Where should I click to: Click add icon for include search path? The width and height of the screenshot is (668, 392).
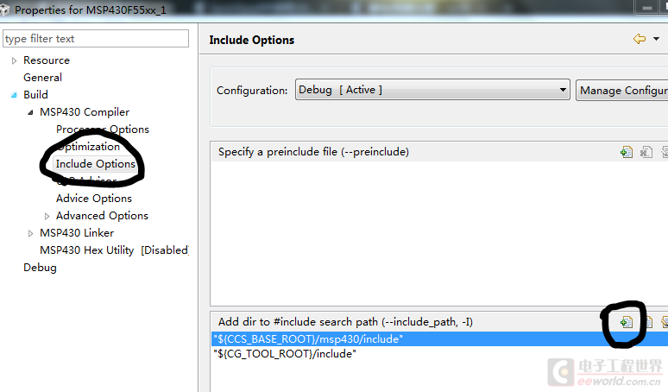[x=627, y=323]
